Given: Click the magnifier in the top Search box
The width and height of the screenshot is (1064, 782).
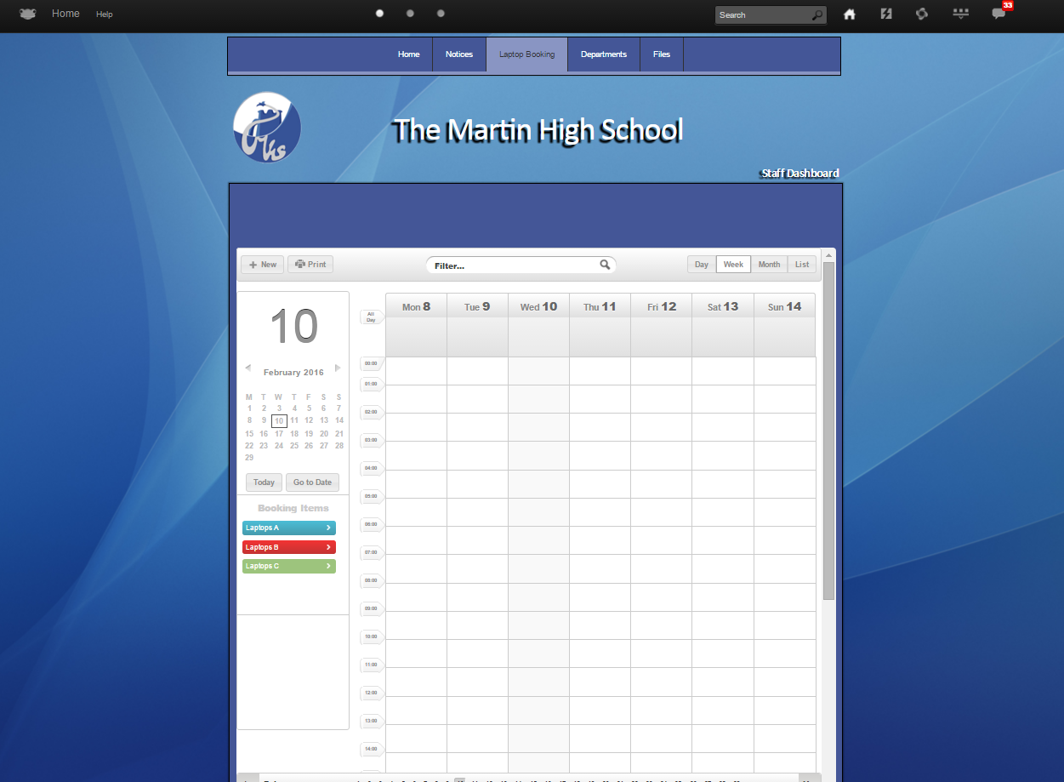Looking at the screenshot, I should [817, 15].
